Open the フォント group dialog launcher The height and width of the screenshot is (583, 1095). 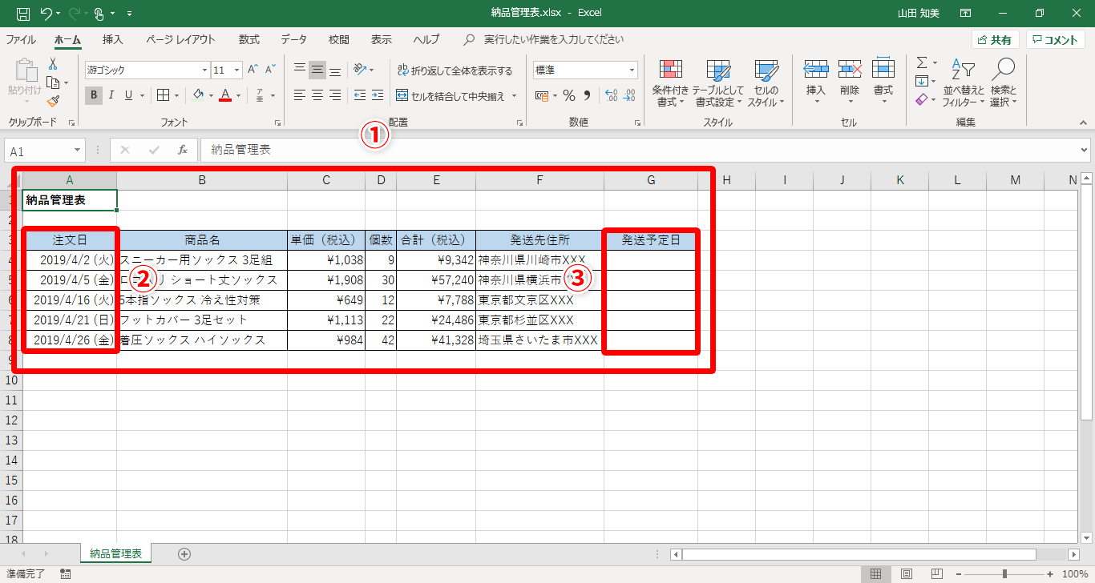coord(277,123)
